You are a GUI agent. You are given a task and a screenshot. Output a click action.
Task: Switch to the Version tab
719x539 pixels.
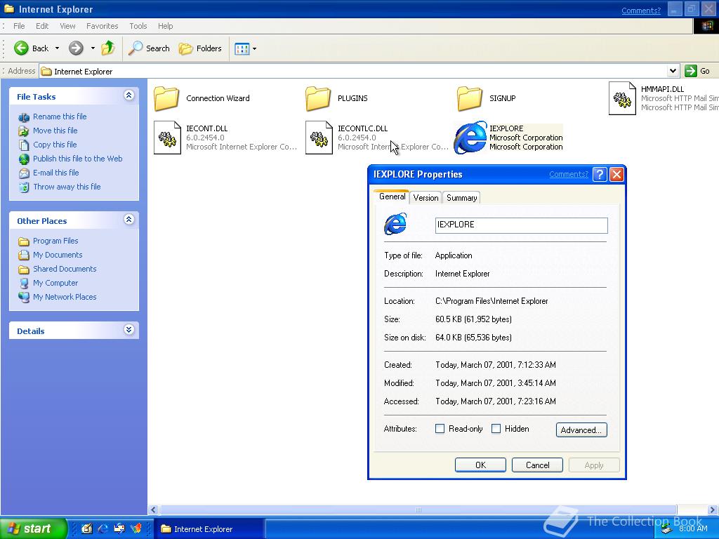[x=426, y=197]
